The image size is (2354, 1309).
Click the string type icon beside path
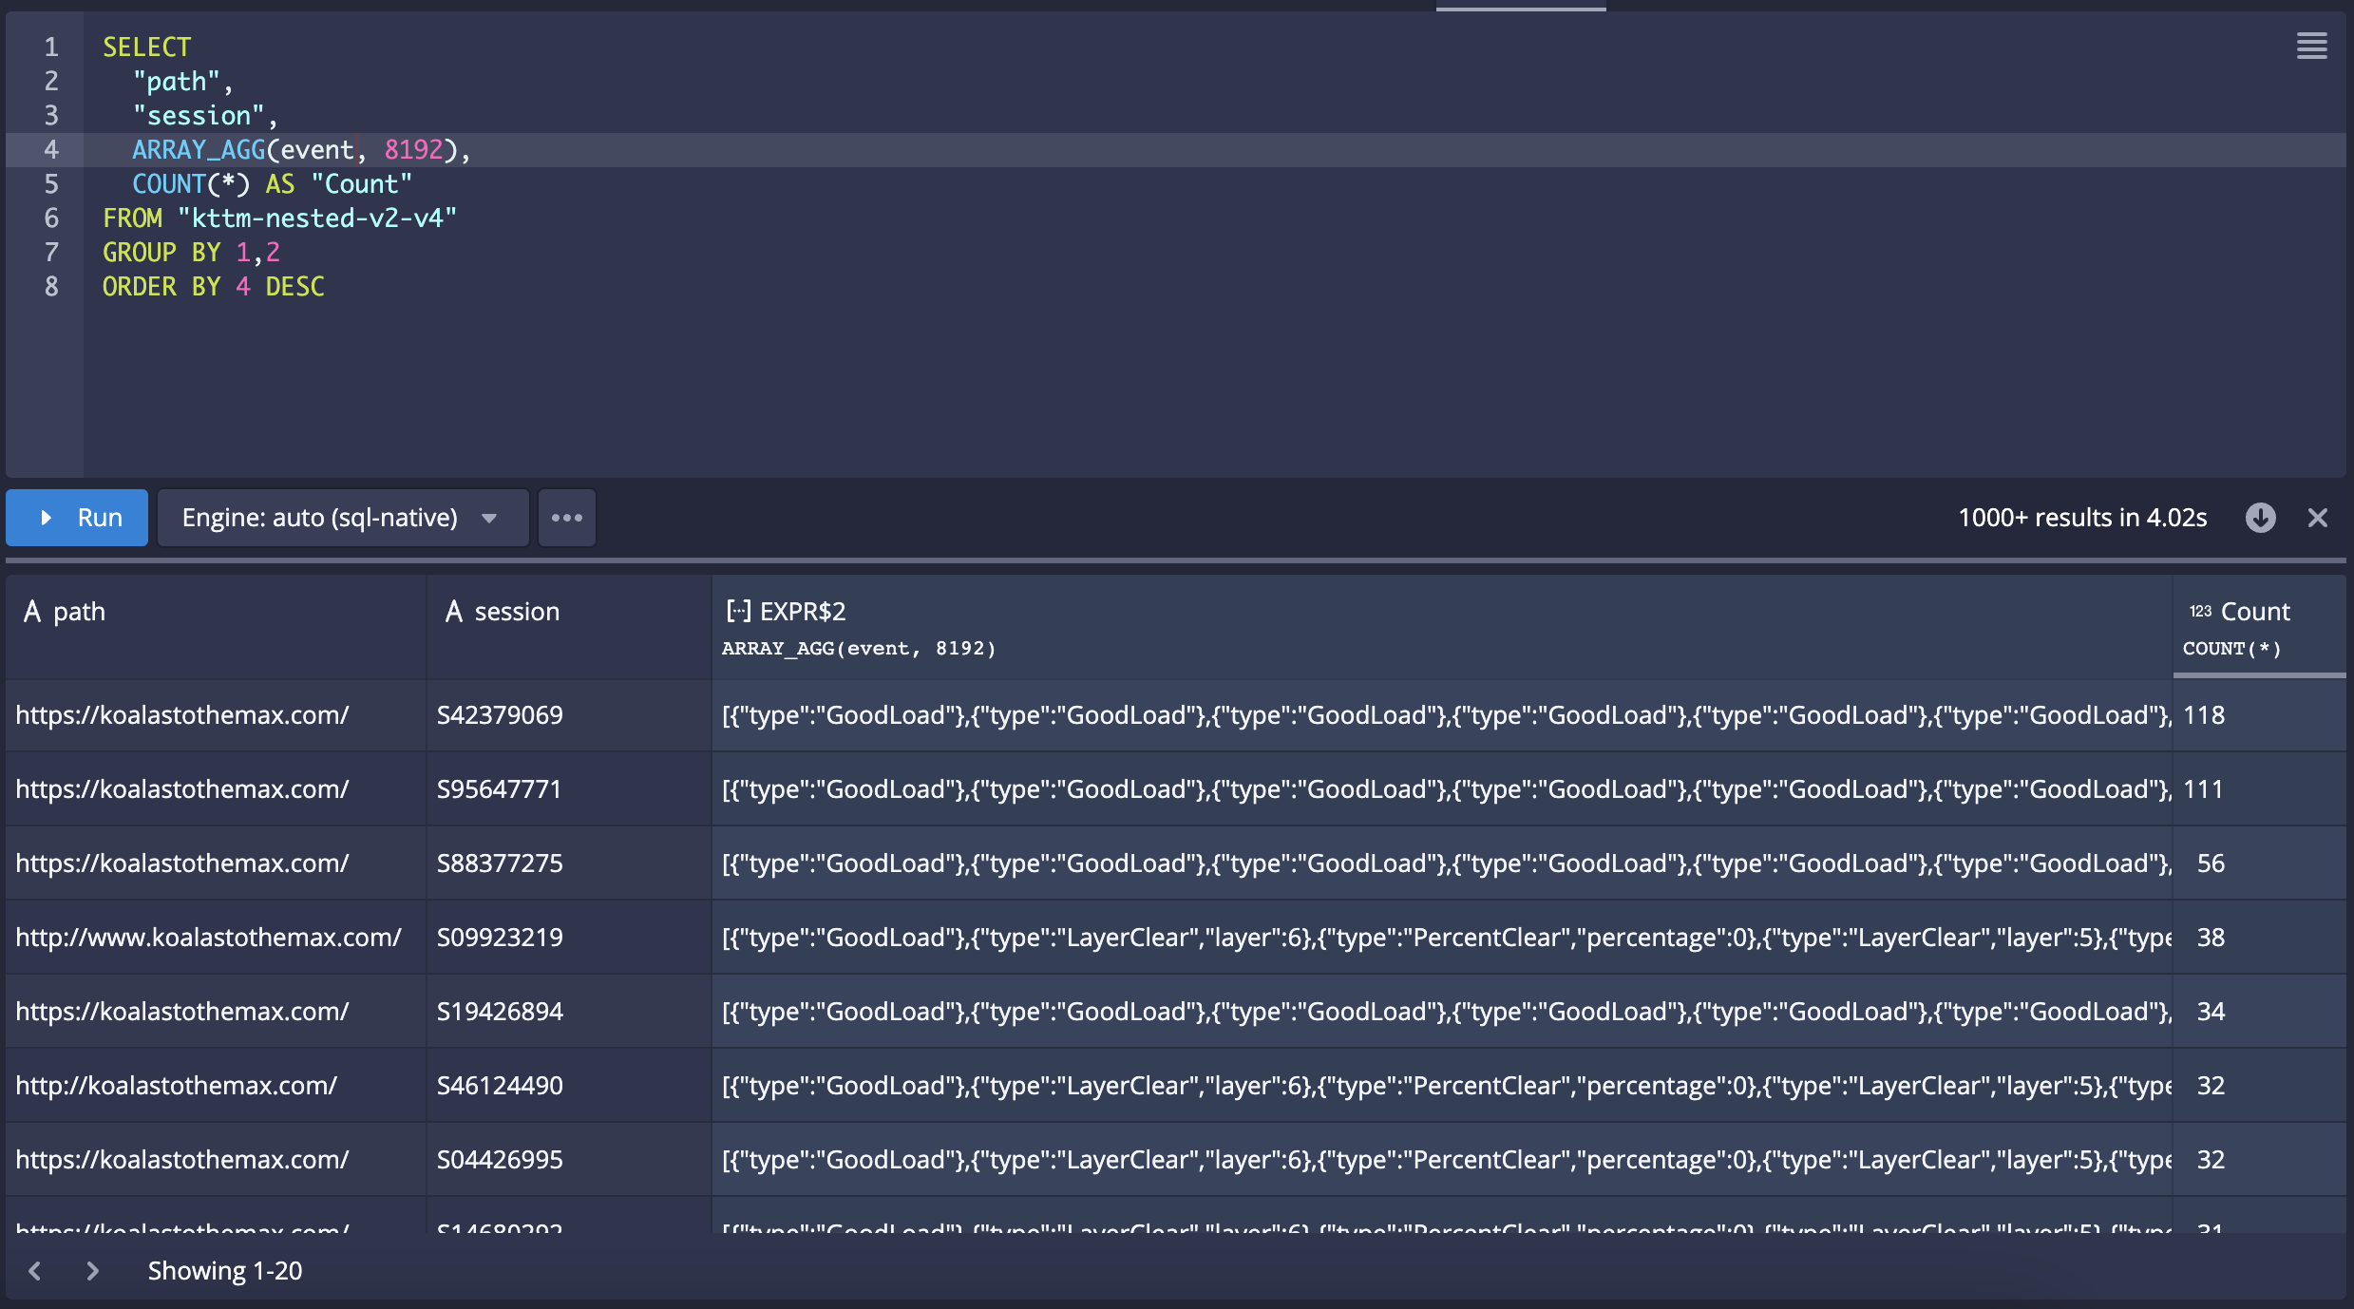point(32,612)
